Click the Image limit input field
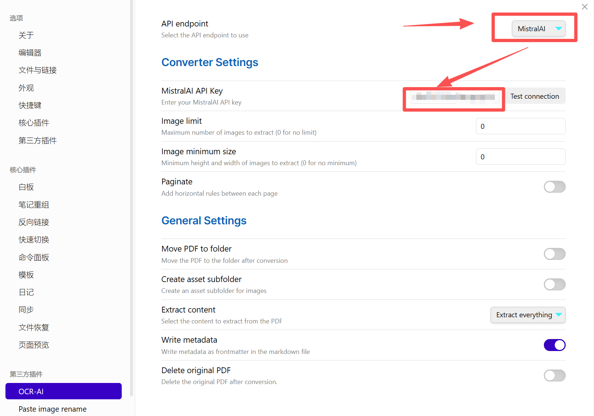Screen dimensions: 594x416 pos(521,126)
